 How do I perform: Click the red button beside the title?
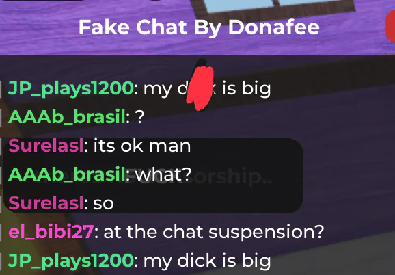390,27
